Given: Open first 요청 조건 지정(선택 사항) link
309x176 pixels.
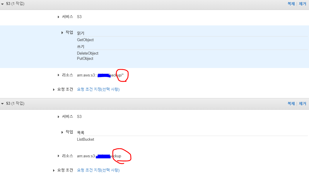Looking at the screenshot, I should click(98, 89).
